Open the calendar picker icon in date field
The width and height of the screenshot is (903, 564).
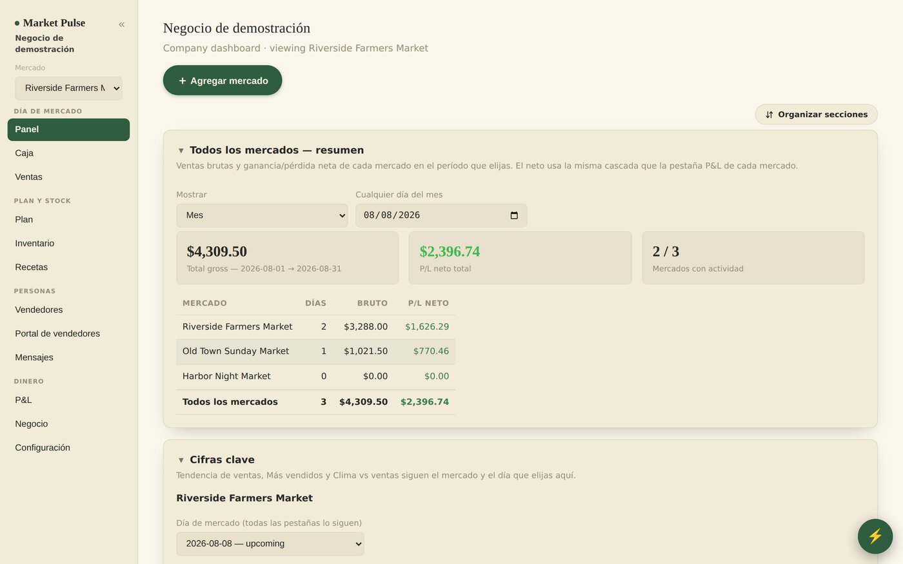(514, 215)
